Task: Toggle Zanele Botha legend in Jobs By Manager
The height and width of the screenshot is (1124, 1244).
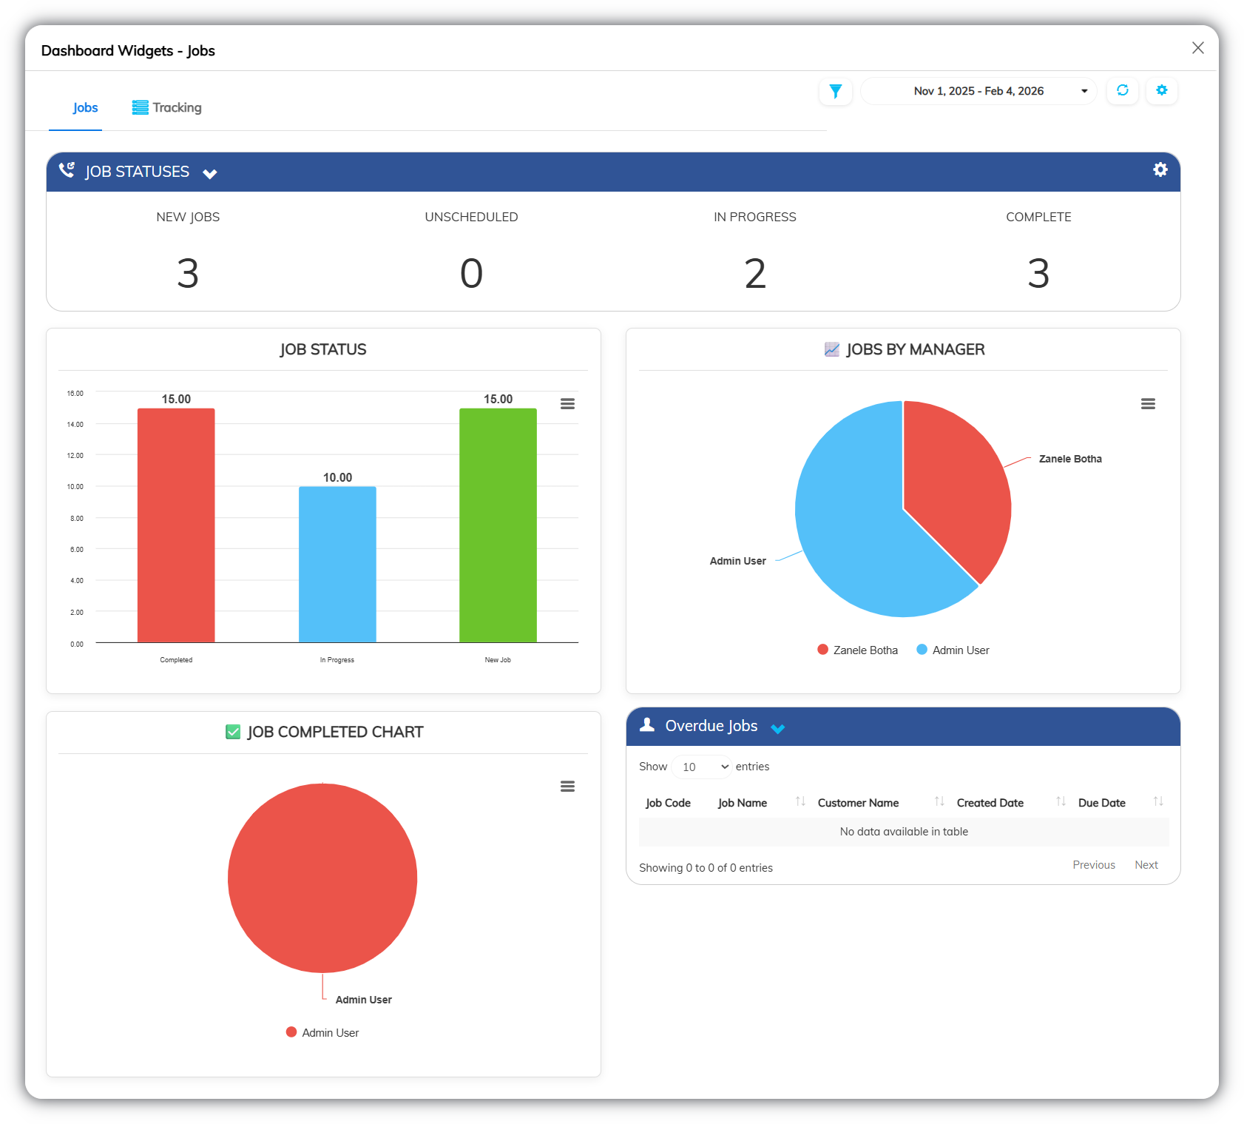Action: 858,650
